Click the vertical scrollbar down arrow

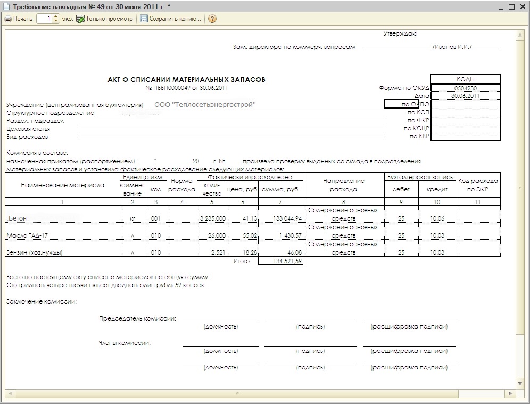click(520, 384)
